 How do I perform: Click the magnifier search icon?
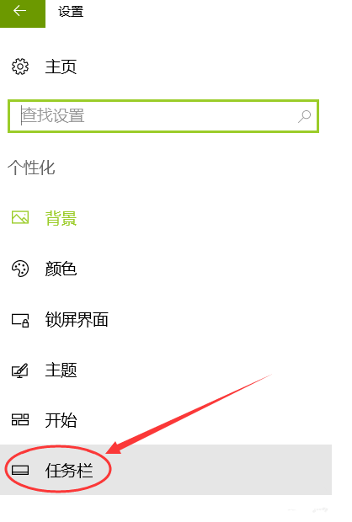pos(304,116)
